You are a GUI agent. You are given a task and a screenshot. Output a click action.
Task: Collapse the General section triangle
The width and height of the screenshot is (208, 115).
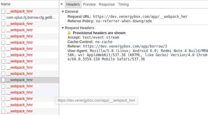tap(63, 12)
